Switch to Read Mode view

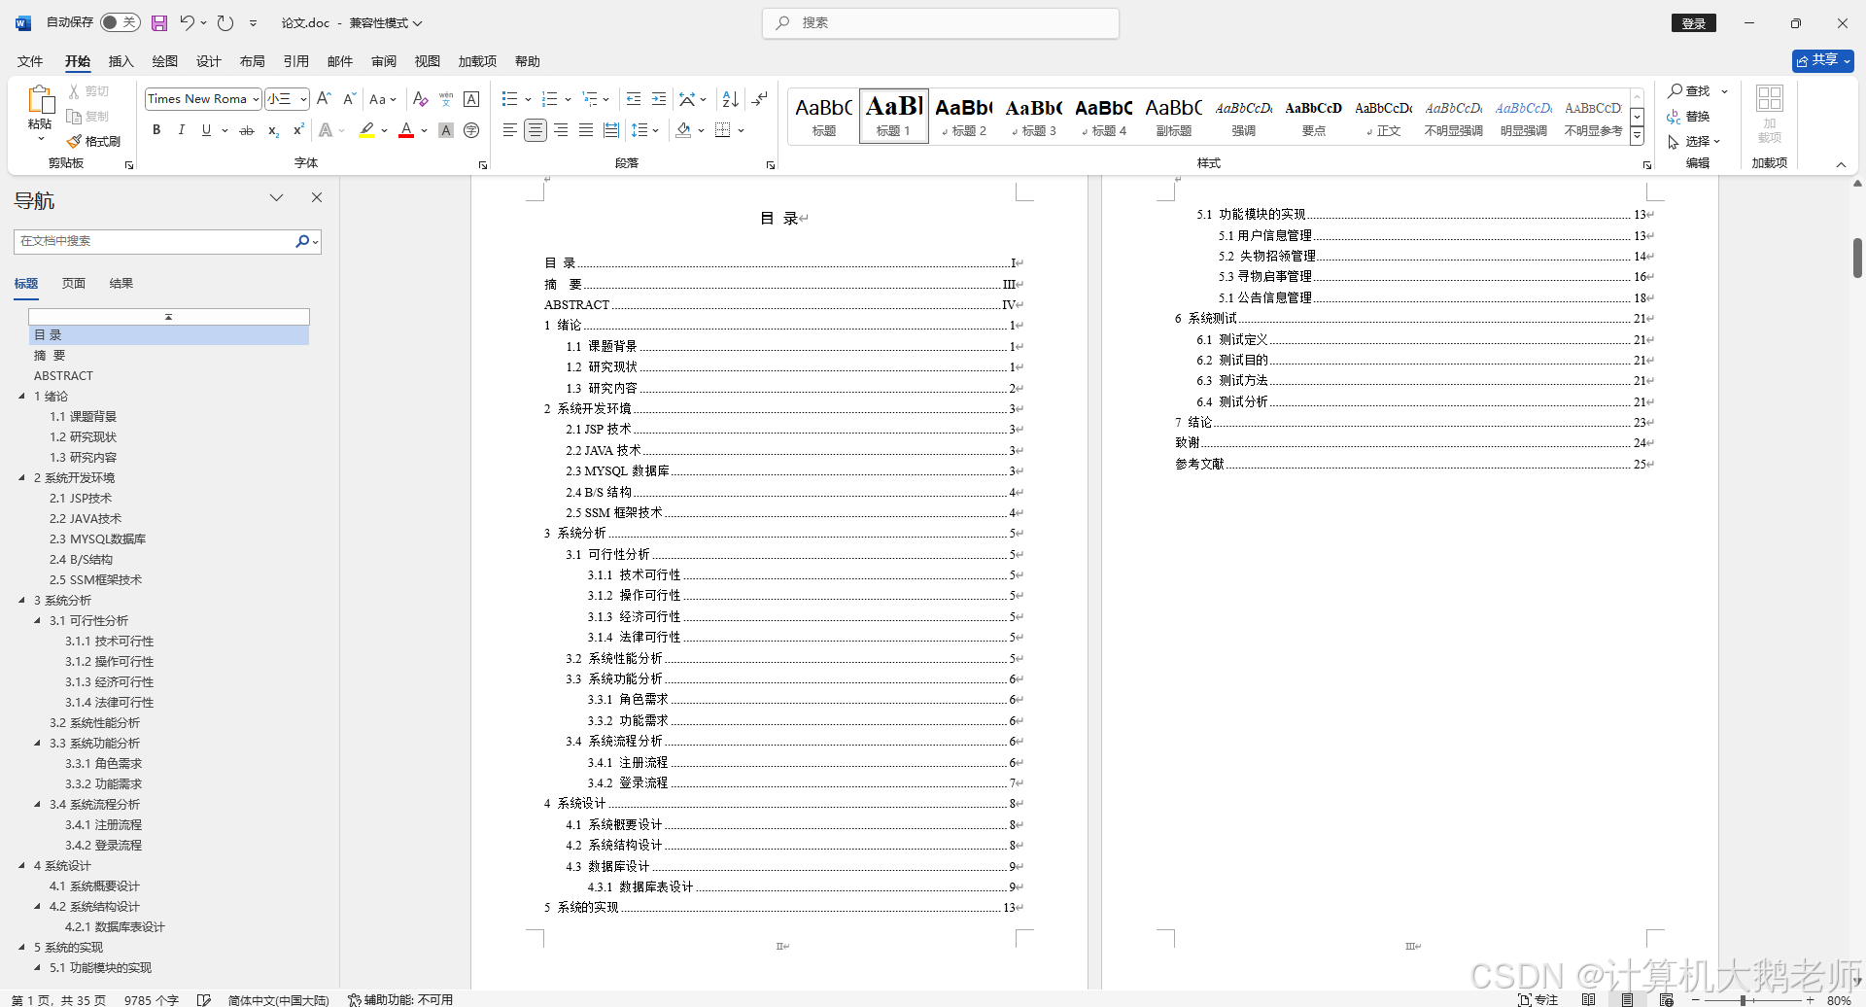click(x=1588, y=999)
